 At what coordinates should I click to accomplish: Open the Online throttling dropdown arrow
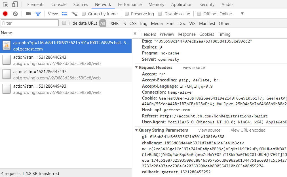tap(242, 14)
